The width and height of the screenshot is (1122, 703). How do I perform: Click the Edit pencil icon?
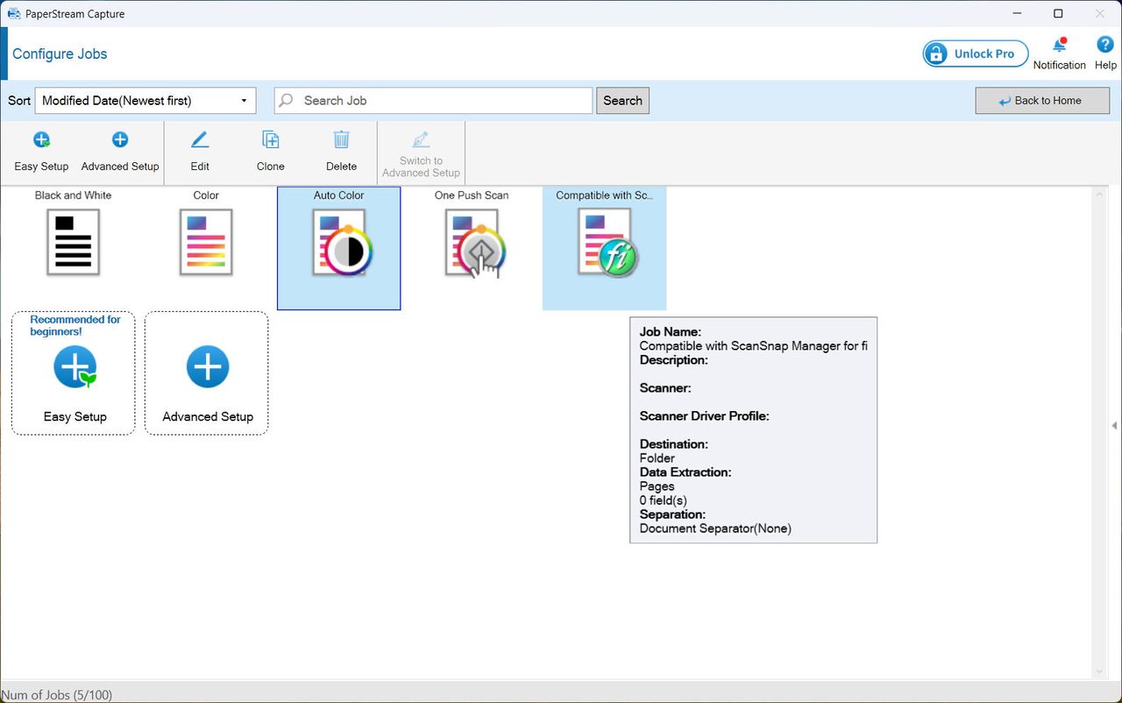tap(200, 139)
